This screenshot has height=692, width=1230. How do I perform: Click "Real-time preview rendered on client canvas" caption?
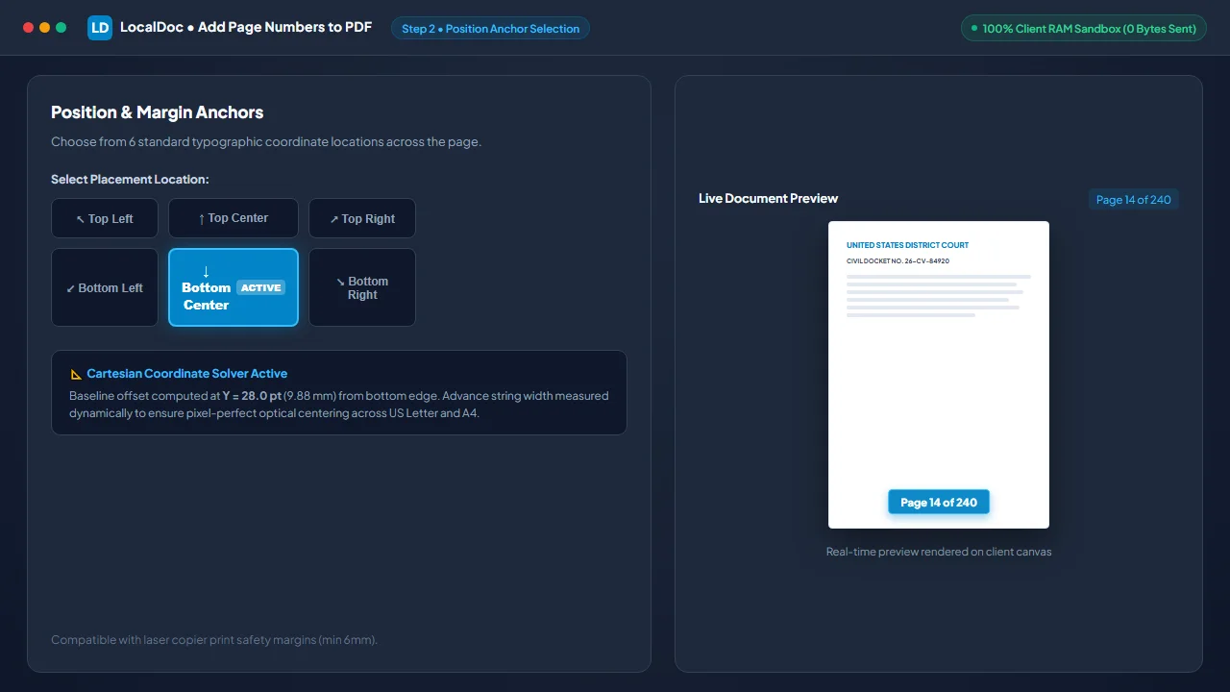(939, 552)
